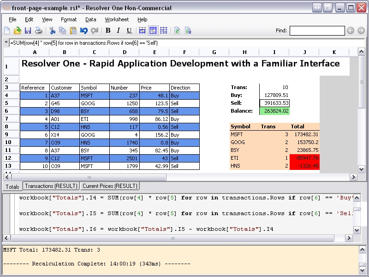Select column F header
The image size is (369, 277).
[184, 52]
